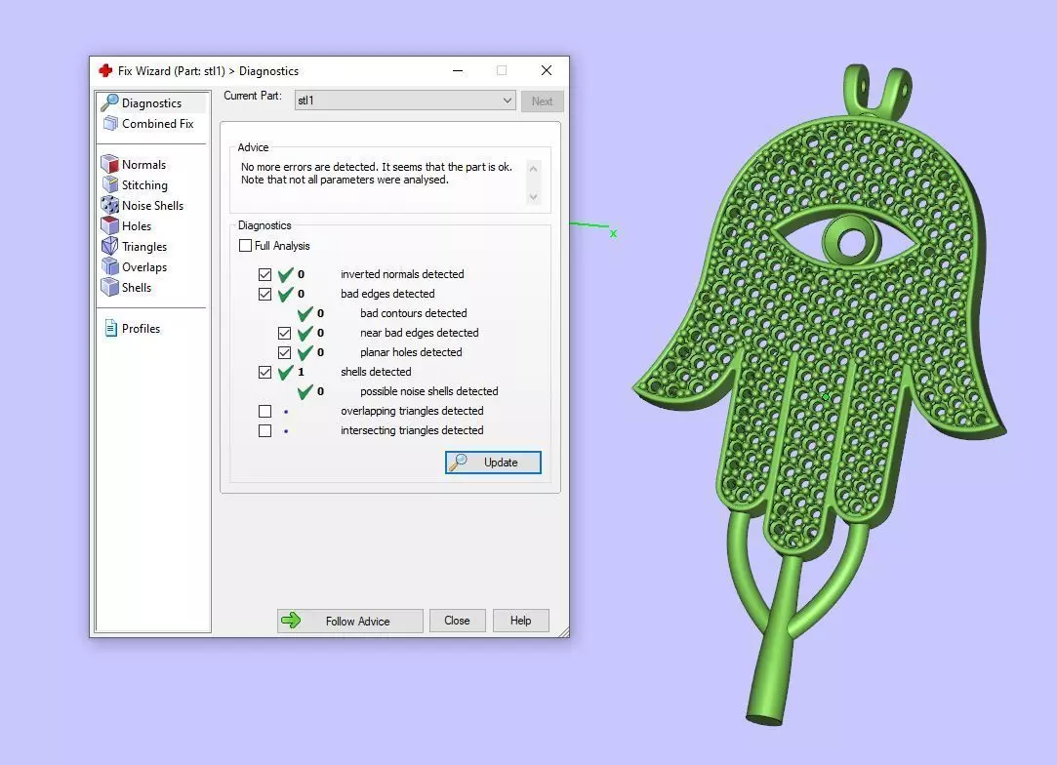
Task: Minimize the Fix Wizard window
Action: tap(458, 71)
